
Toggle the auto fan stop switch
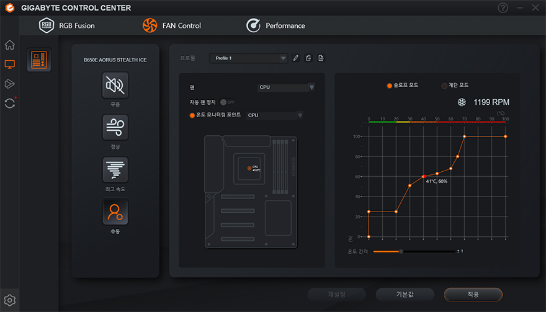227,102
